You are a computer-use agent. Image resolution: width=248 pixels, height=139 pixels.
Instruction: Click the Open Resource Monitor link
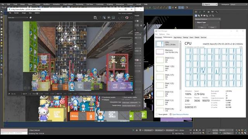[x=180, y=114]
